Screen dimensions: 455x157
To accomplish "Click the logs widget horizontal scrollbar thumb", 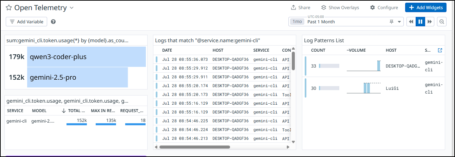I will pyautogui.click(x=195, y=147).
